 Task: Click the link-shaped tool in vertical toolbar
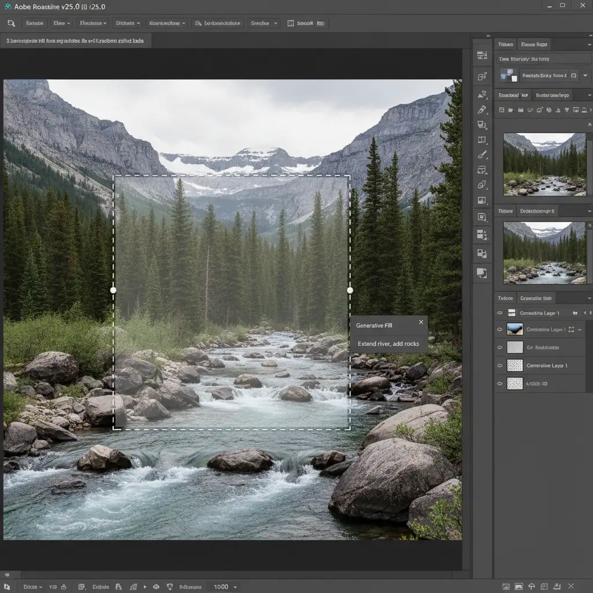point(482,185)
